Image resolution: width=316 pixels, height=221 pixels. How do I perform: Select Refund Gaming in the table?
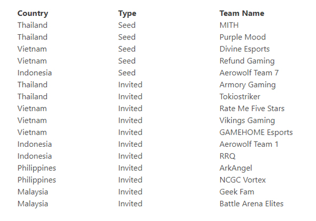pyautogui.click(x=247, y=61)
